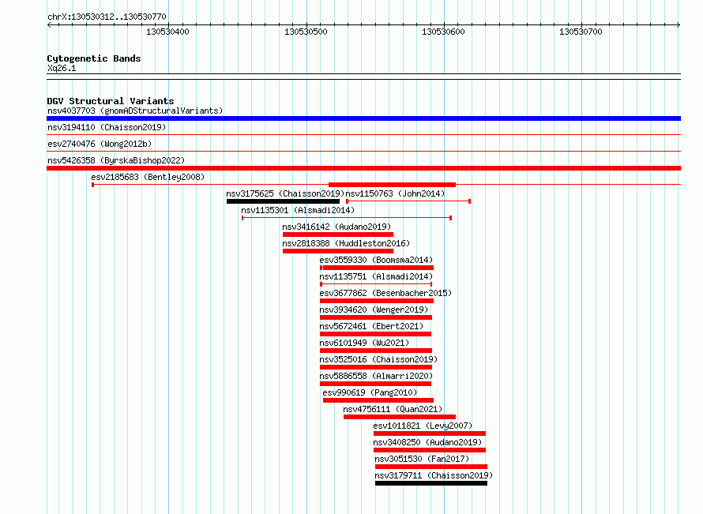Click the Cytogenetic Bands track title
Viewport: 703px width, 514px height.
(94, 58)
